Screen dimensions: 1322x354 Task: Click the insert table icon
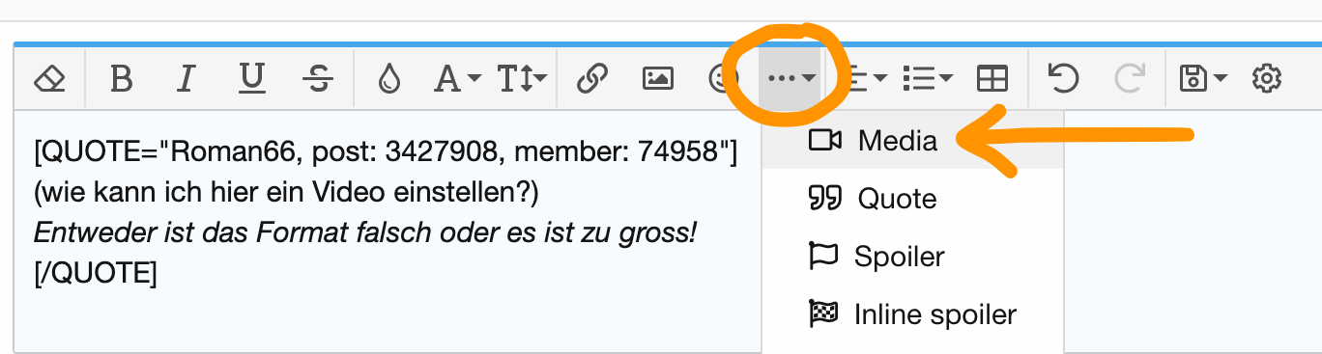pyautogui.click(x=992, y=79)
